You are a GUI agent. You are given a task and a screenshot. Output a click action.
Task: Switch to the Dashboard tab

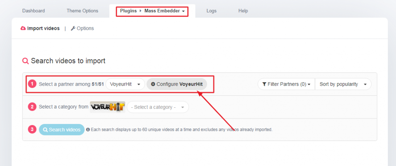(x=34, y=11)
